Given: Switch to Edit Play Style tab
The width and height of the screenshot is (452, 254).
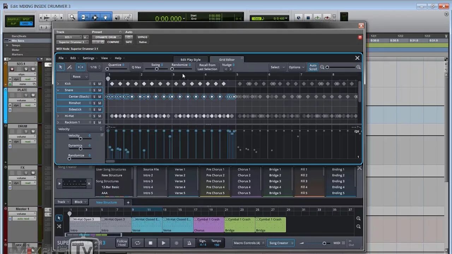Looking at the screenshot, I should pos(191,60).
